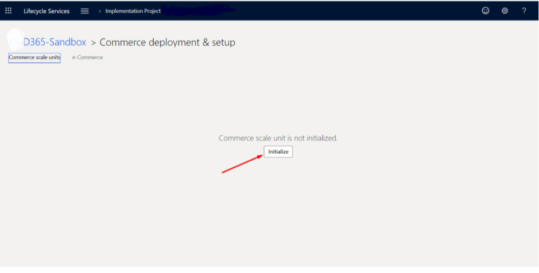Open the app launcher waffle icon
The height and width of the screenshot is (273, 539).
click(8, 11)
